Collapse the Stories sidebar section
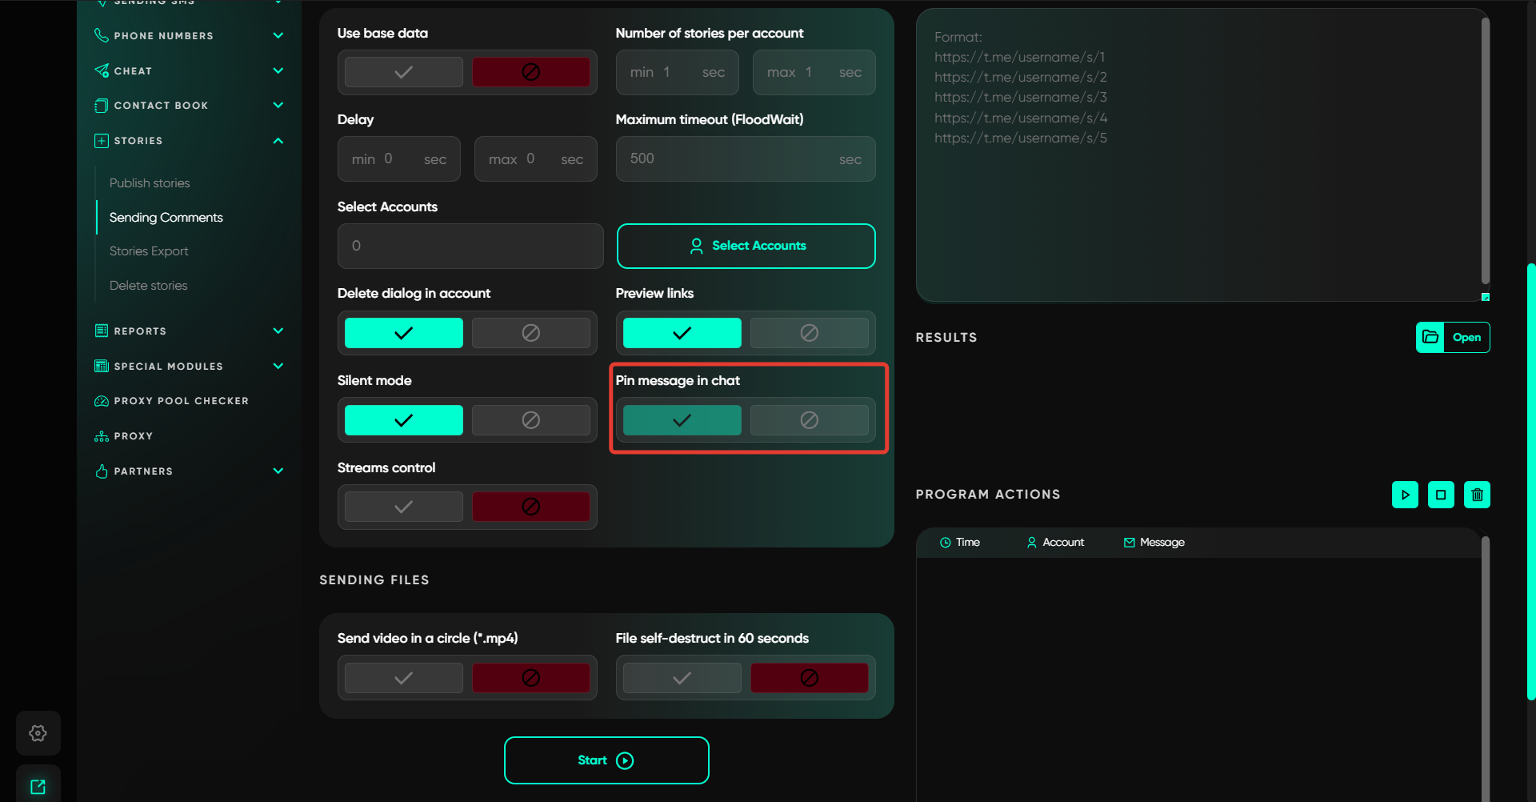Viewport: 1536px width, 802px height. coord(278,141)
